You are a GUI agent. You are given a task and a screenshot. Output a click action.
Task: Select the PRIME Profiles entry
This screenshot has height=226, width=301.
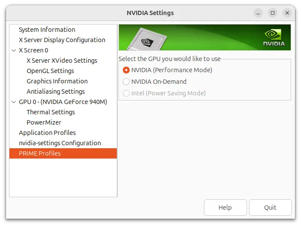click(x=40, y=153)
